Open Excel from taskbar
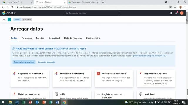 [x=24, y=102]
